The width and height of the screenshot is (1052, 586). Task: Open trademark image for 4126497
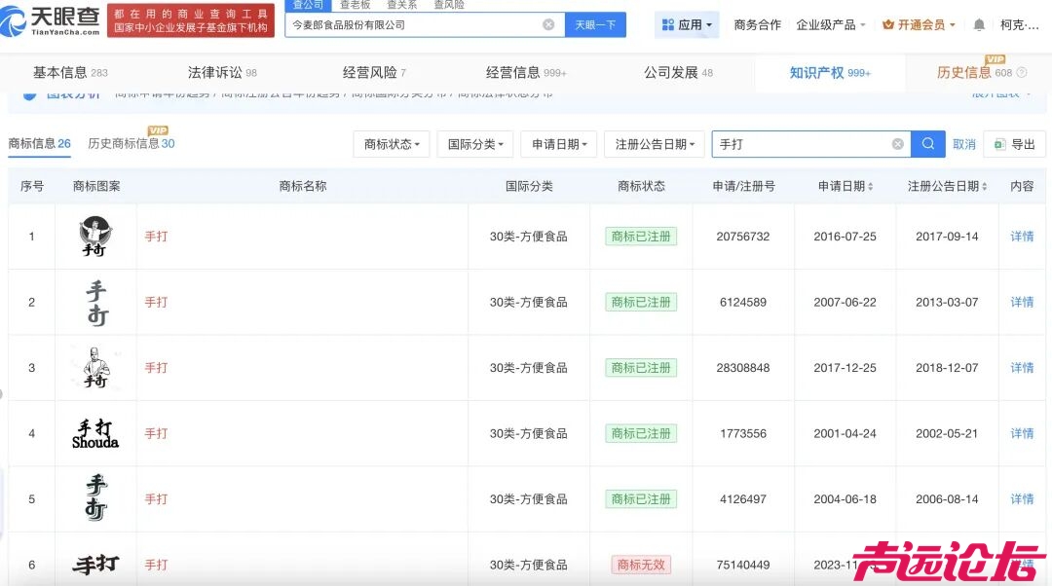click(95, 498)
